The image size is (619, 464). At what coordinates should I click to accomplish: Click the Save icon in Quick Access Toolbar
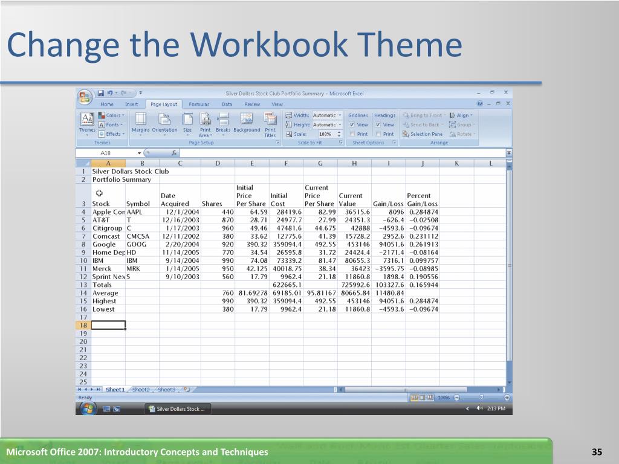pos(101,93)
